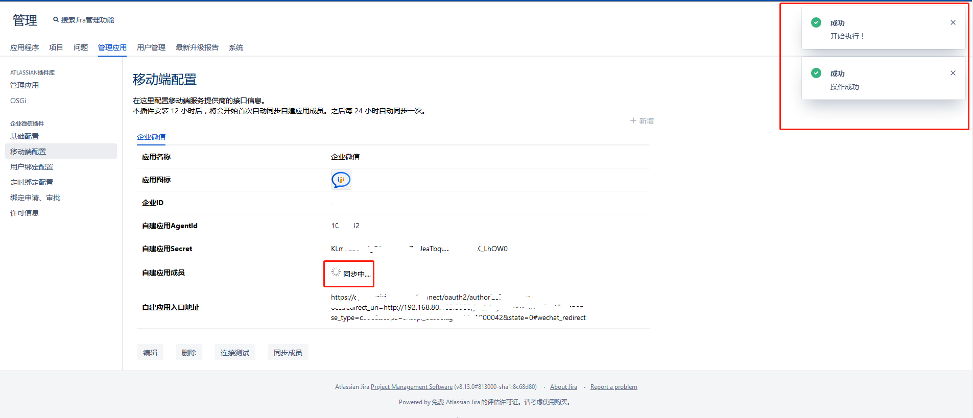Open the 'Report a problem' footer link
The width and height of the screenshot is (973, 418).
613,387
